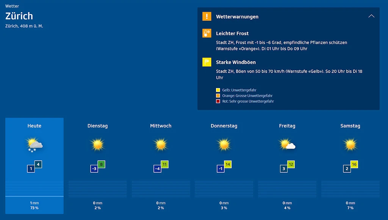Click the sun icon for Donnerstag
Image resolution: width=388 pixels, height=220 pixels.
click(x=224, y=144)
